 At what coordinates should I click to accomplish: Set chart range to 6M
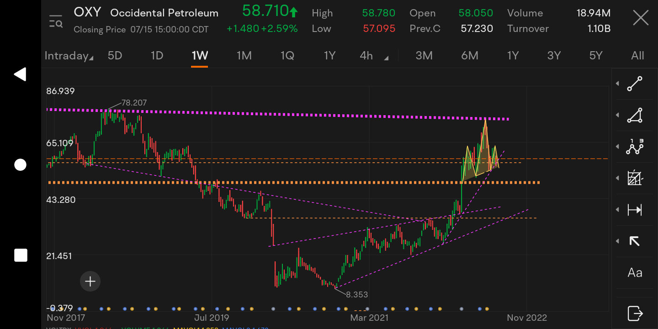pyautogui.click(x=470, y=56)
